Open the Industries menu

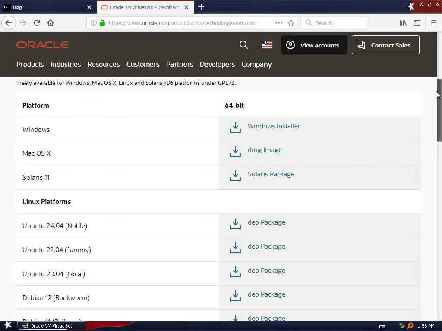[x=66, y=65]
